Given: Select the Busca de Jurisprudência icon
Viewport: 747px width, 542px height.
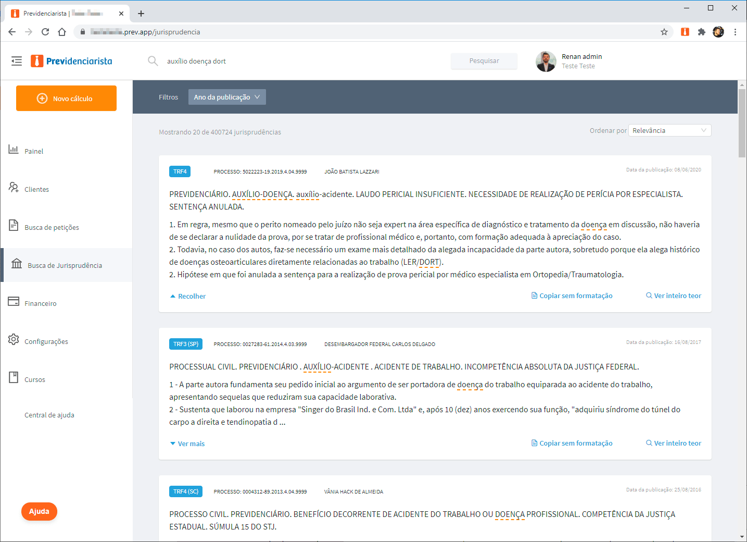Looking at the screenshot, I should tap(14, 265).
